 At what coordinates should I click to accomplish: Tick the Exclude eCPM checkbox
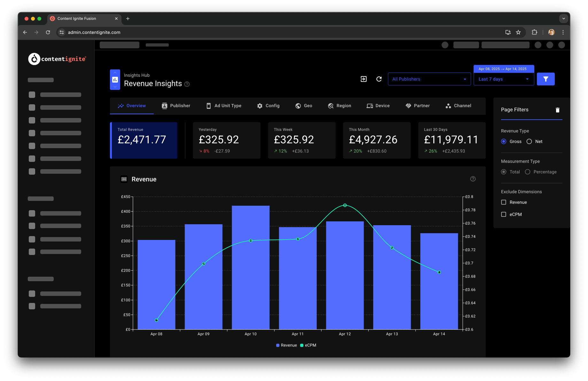(504, 214)
